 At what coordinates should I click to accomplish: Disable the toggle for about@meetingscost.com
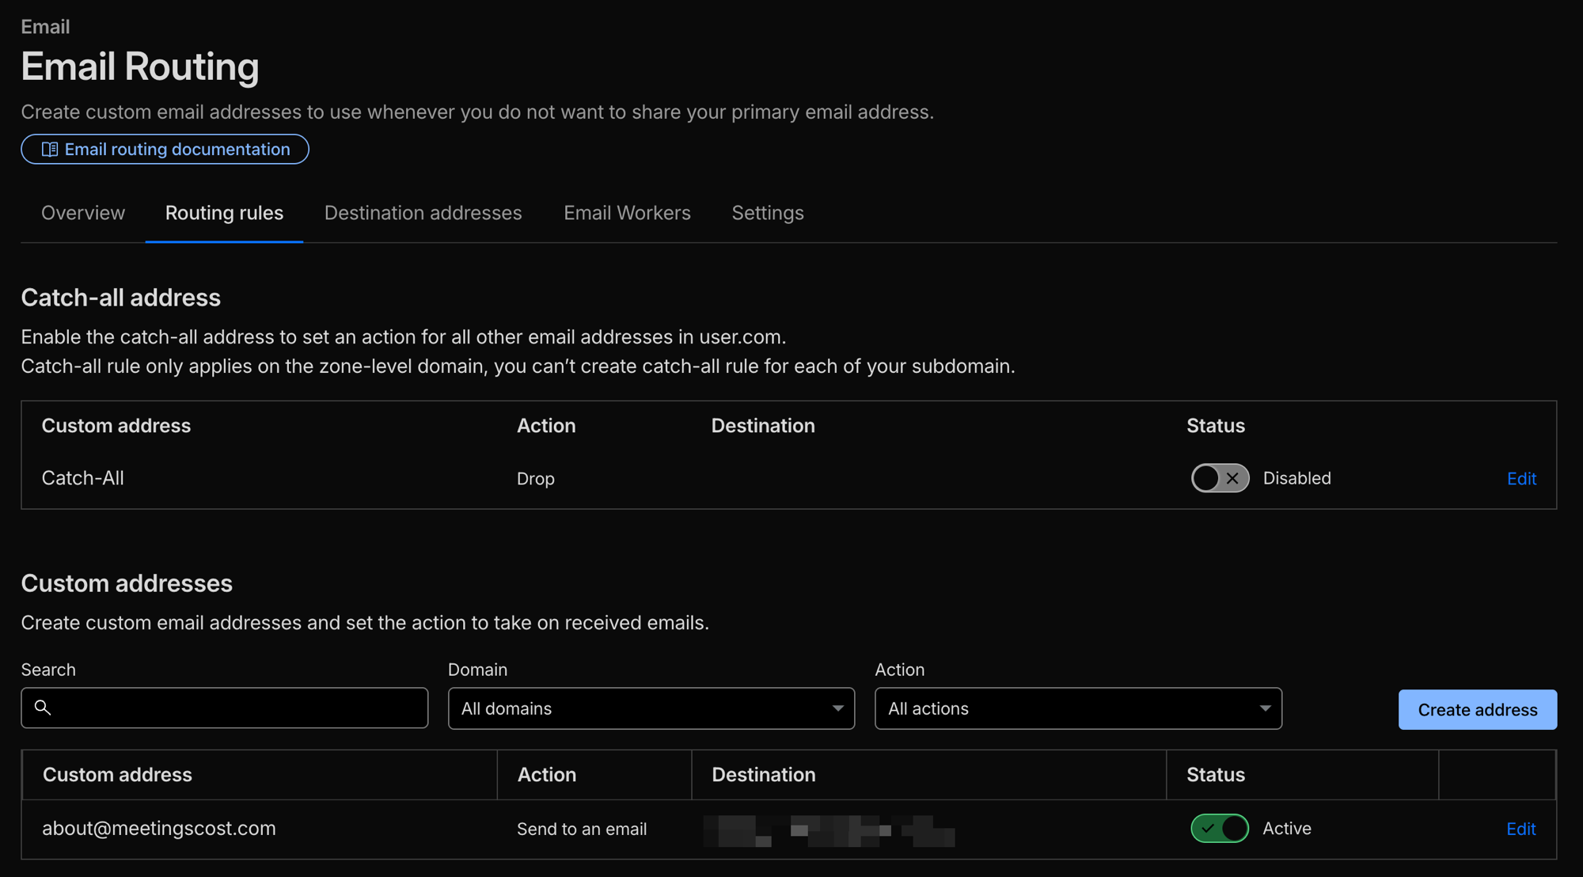[x=1219, y=828]
